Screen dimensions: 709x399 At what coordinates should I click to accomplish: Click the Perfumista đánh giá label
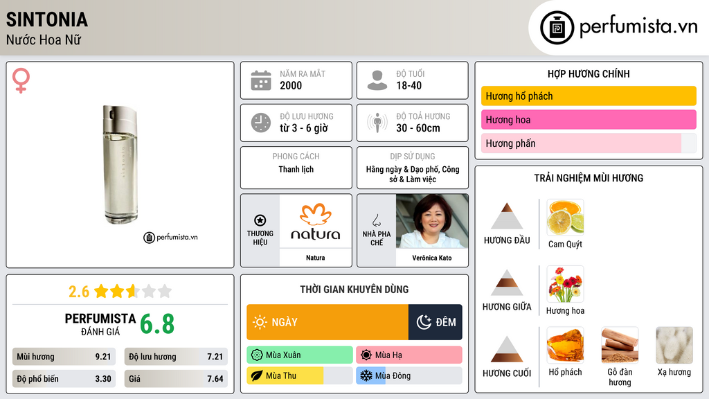coord(100,324)
